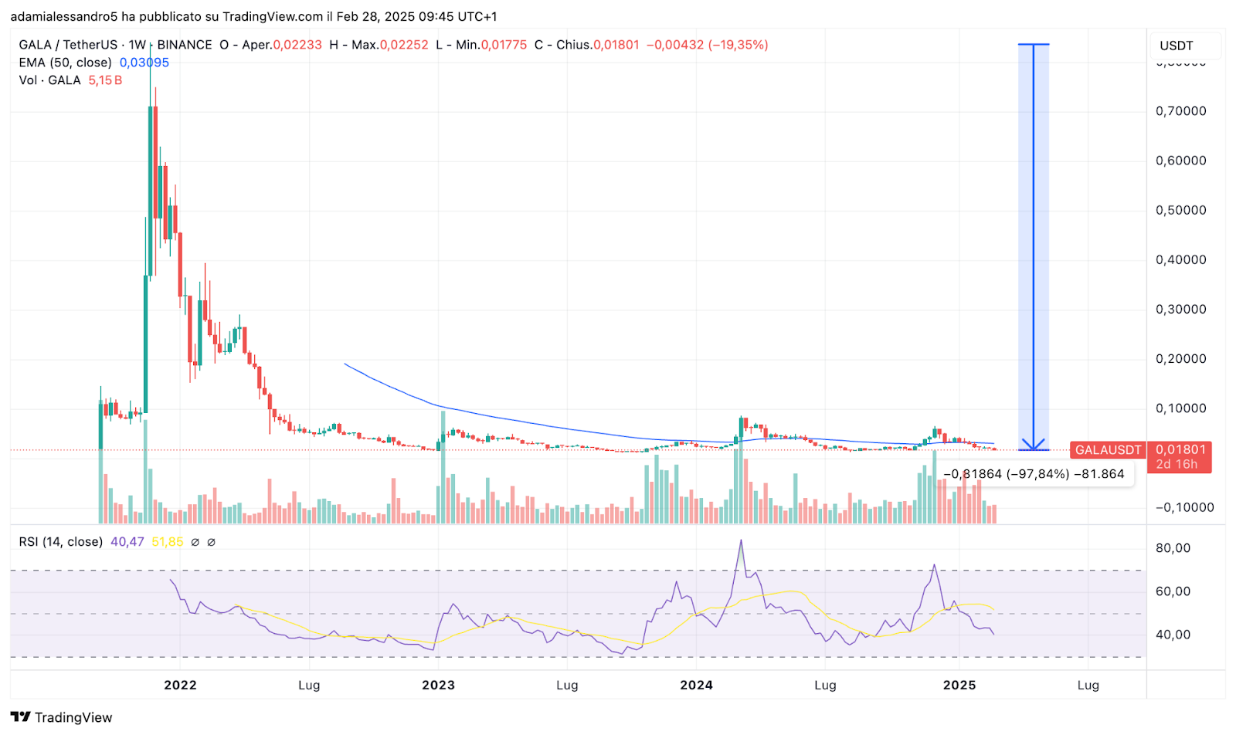The image size is (1236, 735).
Task: Click the RSI (14, close) indicator legend
Action: (60, 542)
